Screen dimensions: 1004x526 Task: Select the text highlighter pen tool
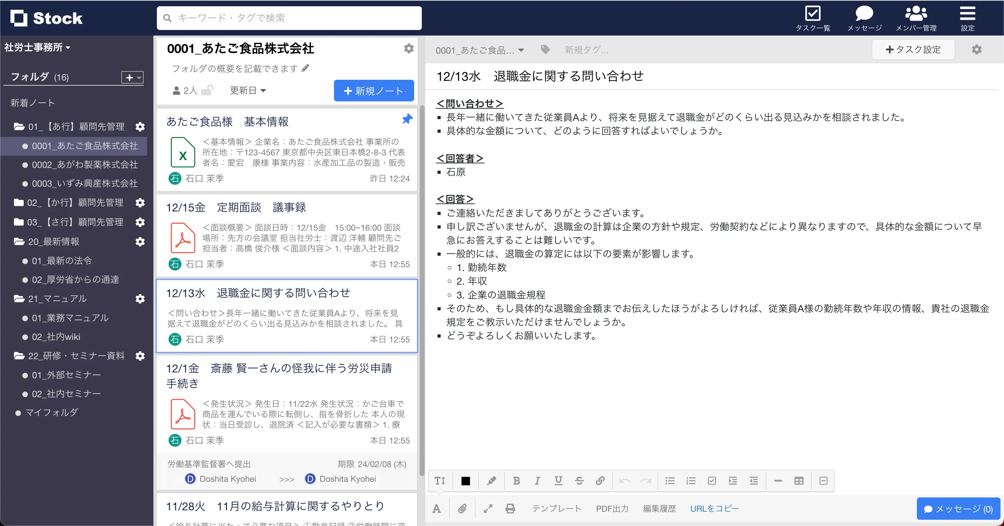(x=492, y=480)
